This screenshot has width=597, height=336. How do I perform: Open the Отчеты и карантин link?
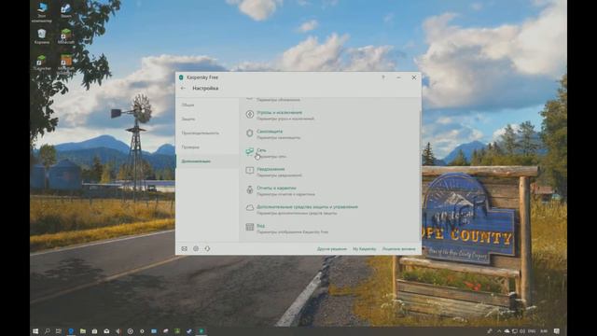coord(276,188)
